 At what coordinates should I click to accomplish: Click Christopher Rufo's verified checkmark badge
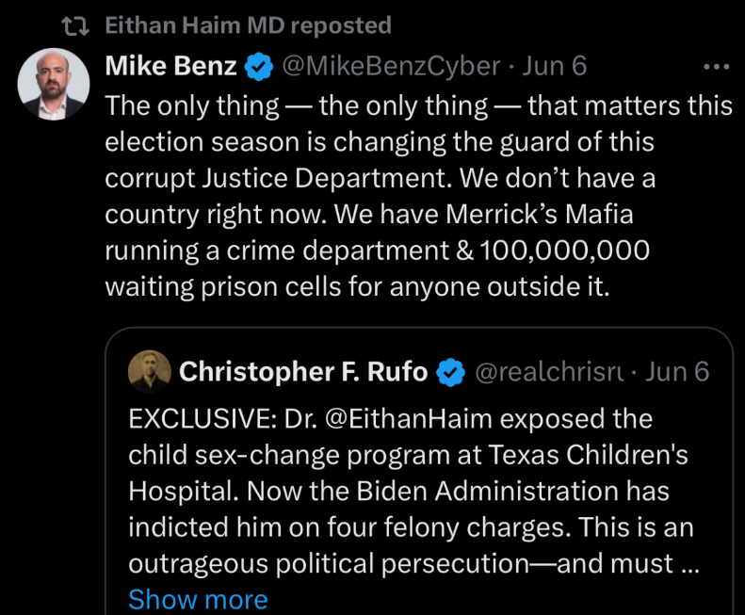point(453,372)
